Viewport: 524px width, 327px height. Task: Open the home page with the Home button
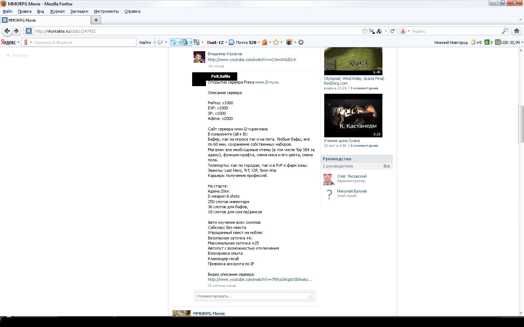point(516,31)
